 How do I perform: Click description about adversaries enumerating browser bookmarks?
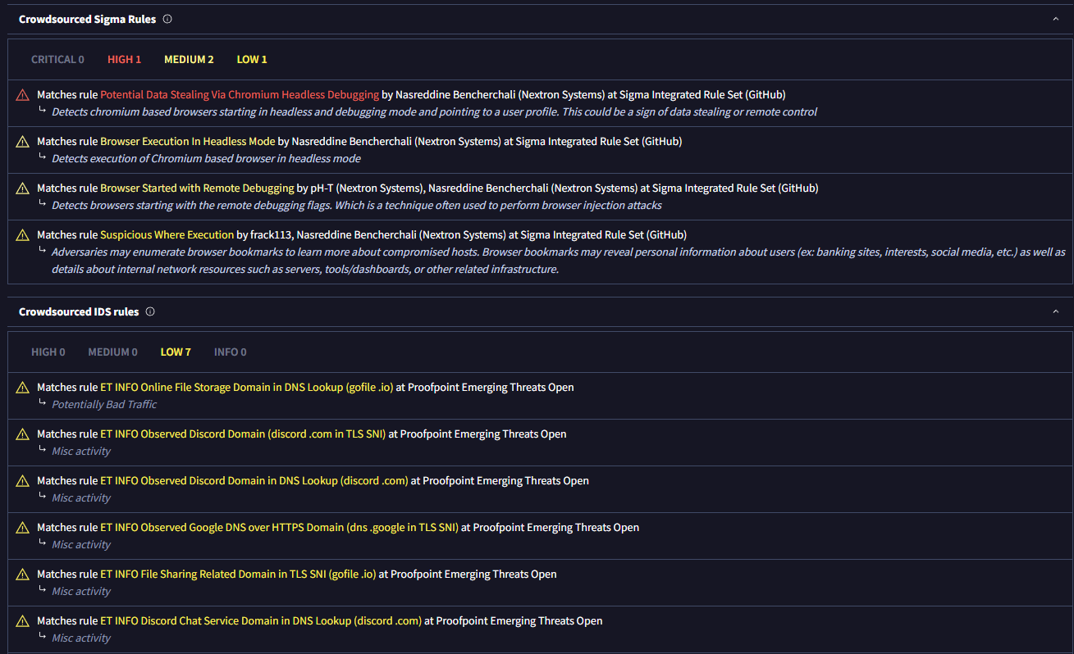tap(559, 261)
